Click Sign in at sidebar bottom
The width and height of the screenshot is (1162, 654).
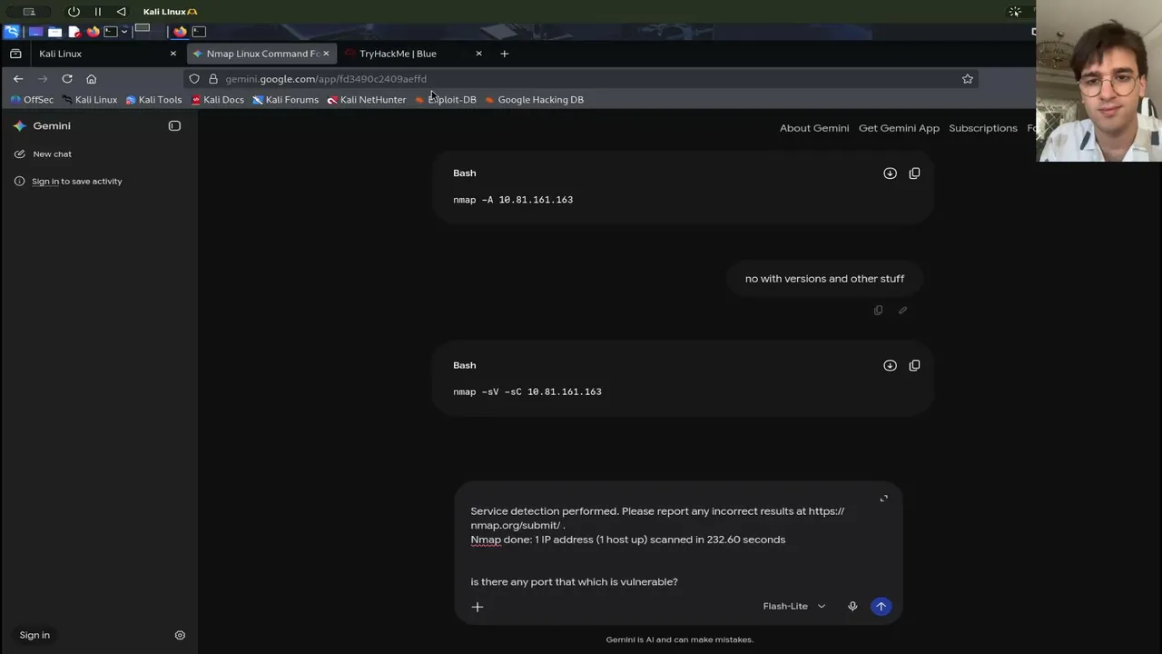(34, 635)
